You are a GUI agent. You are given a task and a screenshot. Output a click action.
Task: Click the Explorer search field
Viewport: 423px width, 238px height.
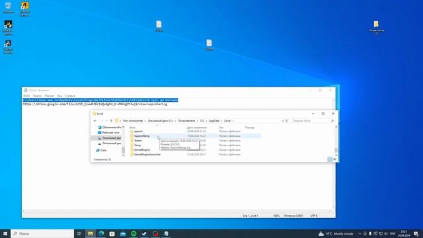[312, 121]
